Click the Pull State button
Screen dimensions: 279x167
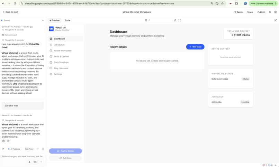point(65,158)
